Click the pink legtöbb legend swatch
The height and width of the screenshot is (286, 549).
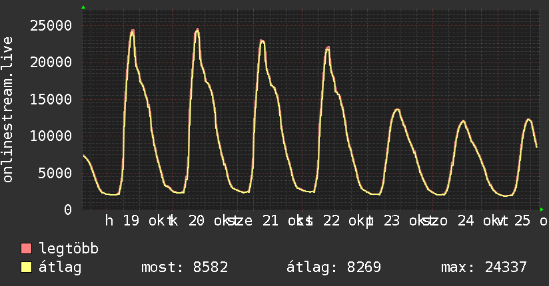(26, 249)
